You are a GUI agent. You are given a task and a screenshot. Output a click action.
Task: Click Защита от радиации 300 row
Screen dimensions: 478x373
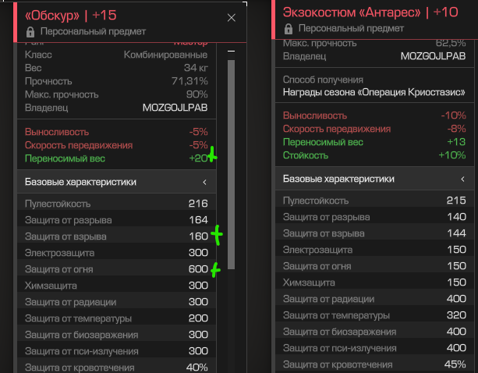point(116,302)
